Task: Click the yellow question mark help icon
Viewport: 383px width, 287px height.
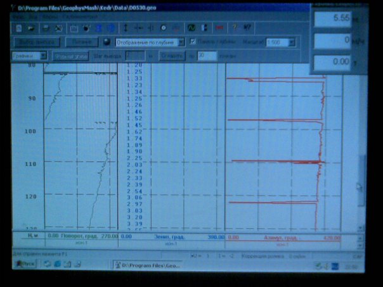Action: [234, 29]
